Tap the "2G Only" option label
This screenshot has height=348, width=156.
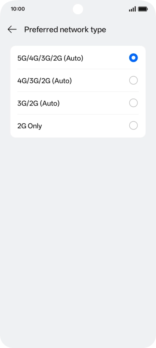30,126
